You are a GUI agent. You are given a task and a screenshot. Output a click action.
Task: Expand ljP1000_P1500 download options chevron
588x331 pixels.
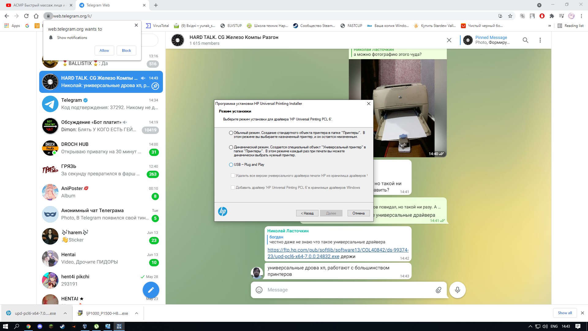coord(137,313)
